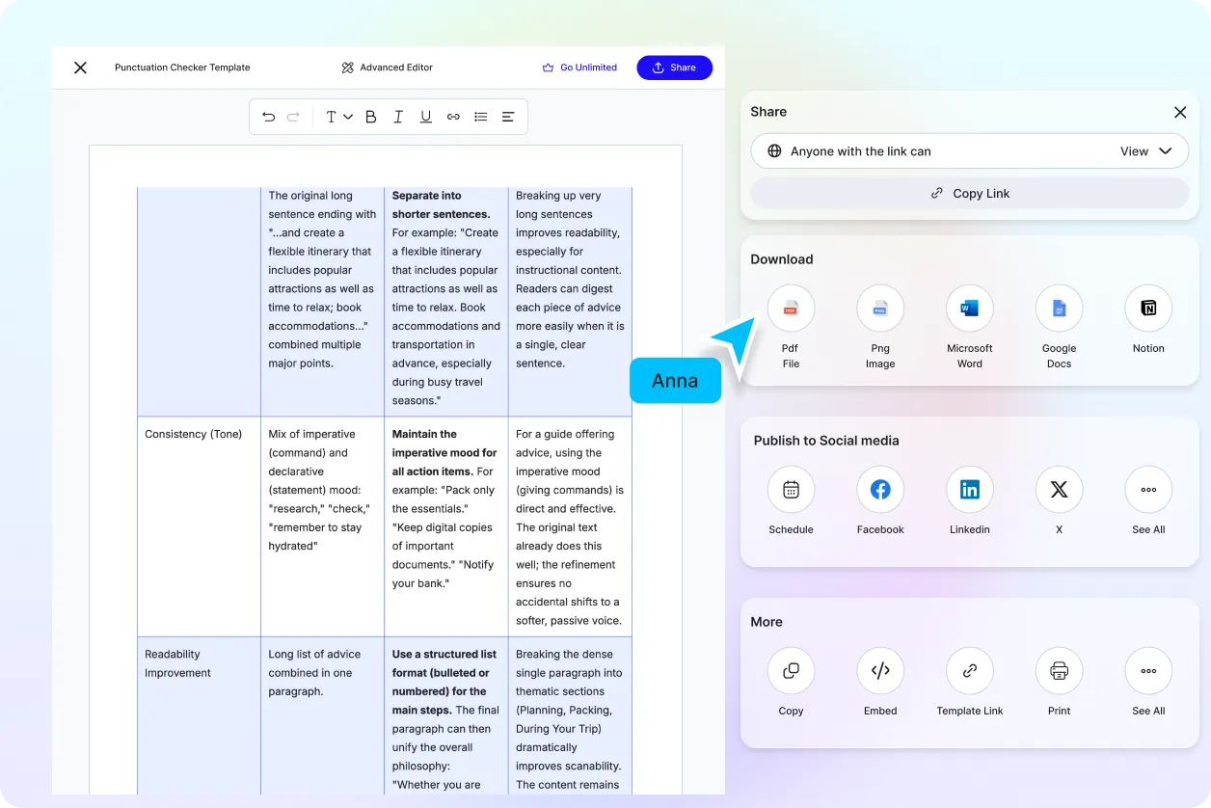1211x808 pixels.
Task: Insert a hyperlink from toolbar
Action: pos(453,117)
